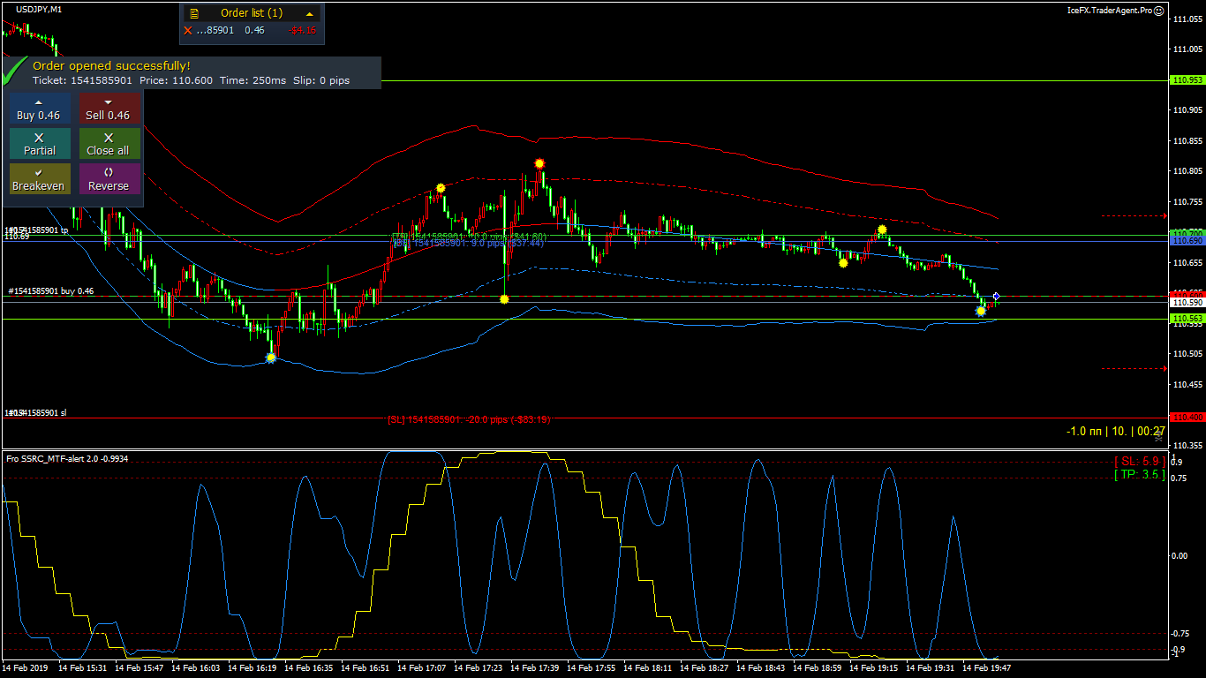Click the blue buy entry arrow marker

(x=996, y=296)
